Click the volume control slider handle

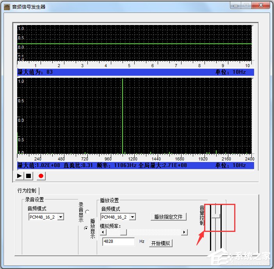[216, 216]
